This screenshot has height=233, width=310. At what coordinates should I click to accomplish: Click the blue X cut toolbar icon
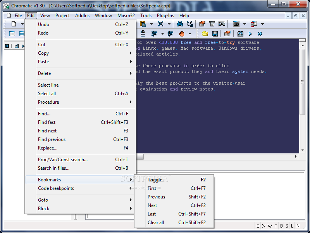point(160,24)
